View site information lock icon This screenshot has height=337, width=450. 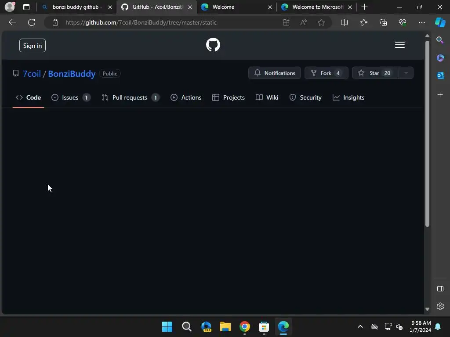(55, 22)
